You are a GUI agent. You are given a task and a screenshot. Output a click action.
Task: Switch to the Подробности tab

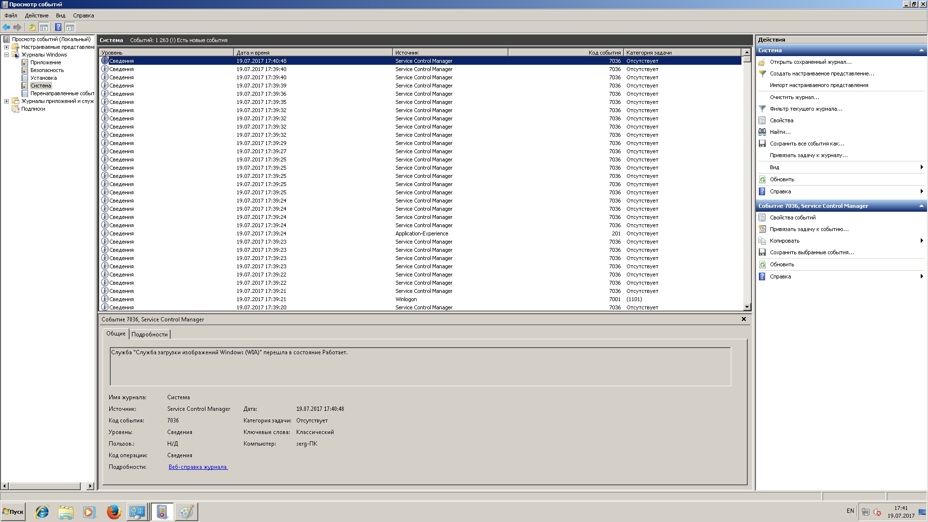149,334
